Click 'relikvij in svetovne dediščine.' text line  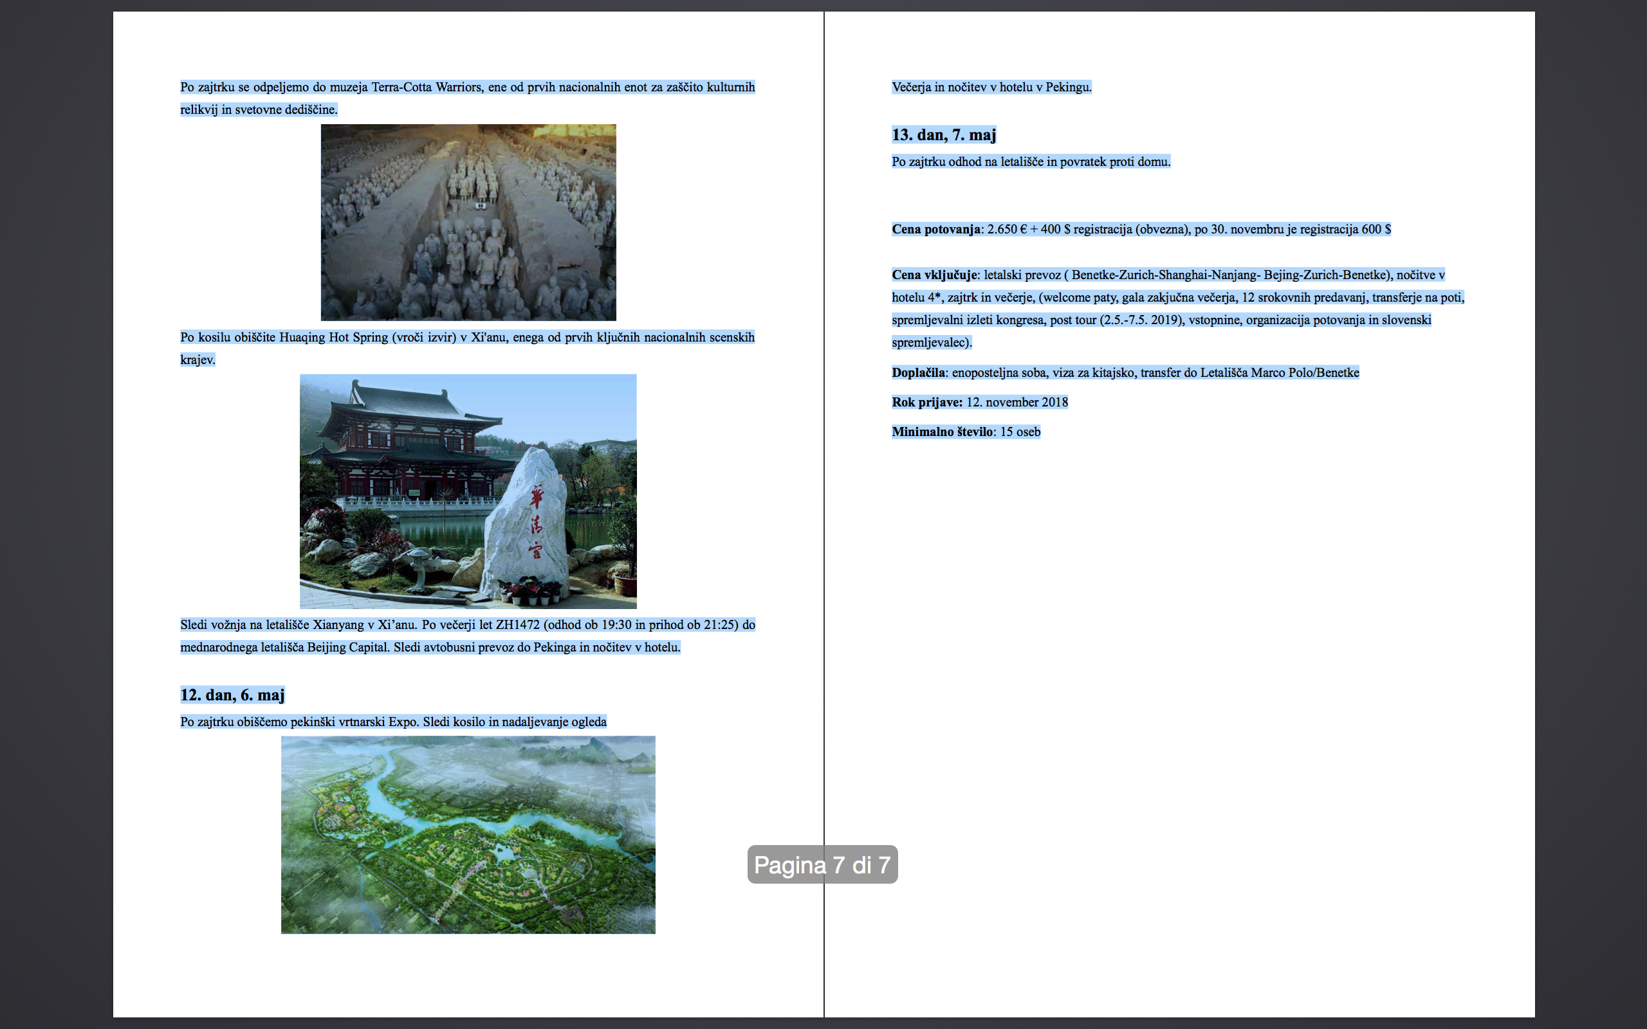[259, 109]
